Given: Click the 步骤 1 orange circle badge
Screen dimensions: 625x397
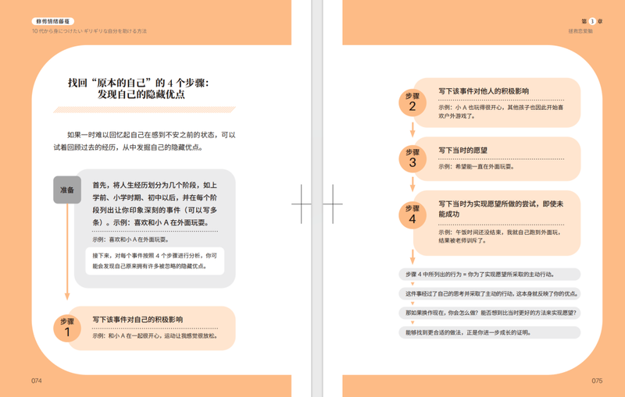Looking at the screenshot, I should click(66, 327).
